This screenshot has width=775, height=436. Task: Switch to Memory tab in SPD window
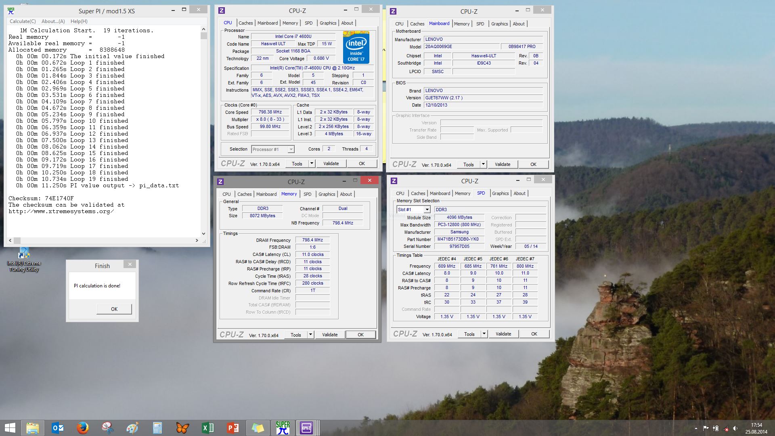[463, 193]
